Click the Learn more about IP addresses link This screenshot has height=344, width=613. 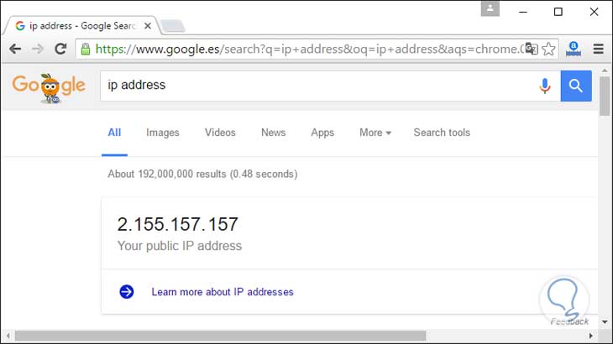[223, 292]
